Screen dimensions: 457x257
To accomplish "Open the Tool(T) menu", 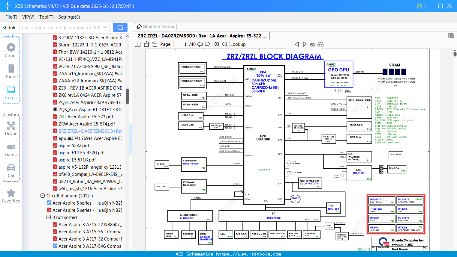I will coord(47,17).
